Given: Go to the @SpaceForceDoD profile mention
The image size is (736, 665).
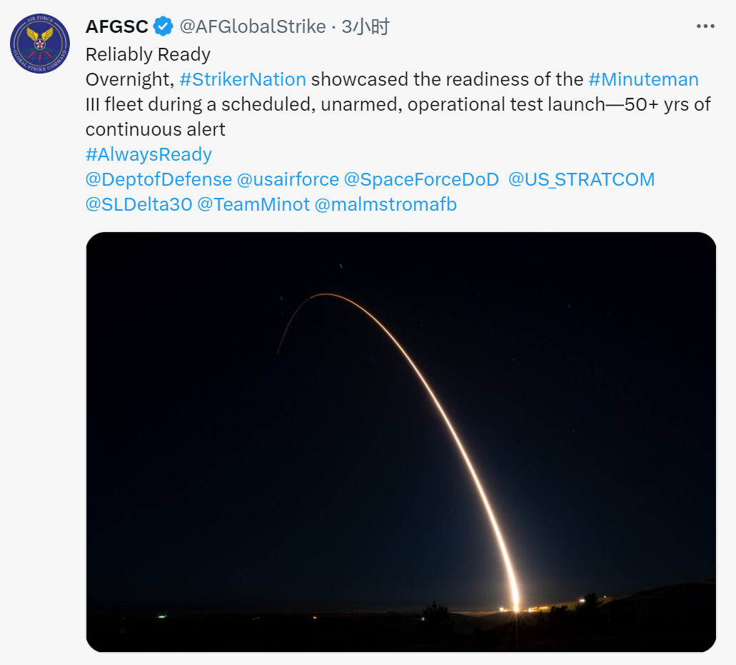Looking at the screenshot, I should 421,179.
